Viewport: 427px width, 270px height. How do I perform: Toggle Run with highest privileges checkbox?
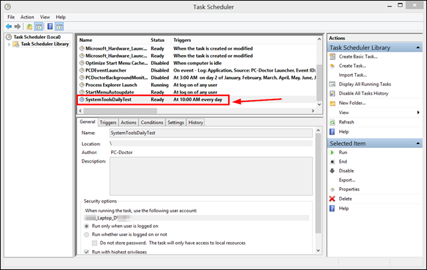pyautogui.click(x=86, y=252)
